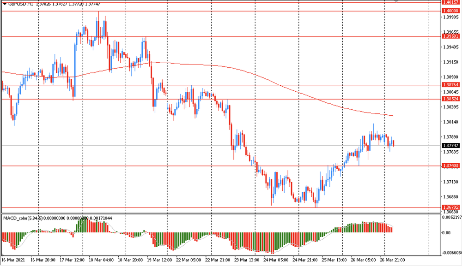Click the 23 Mar 13:00 time label
Screen dimensions: 462x266
click(247, 260)
